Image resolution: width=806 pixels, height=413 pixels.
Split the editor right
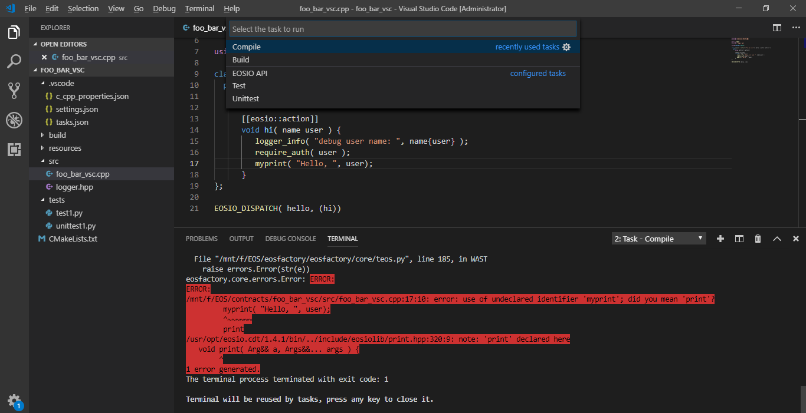[x=778, y=28]
